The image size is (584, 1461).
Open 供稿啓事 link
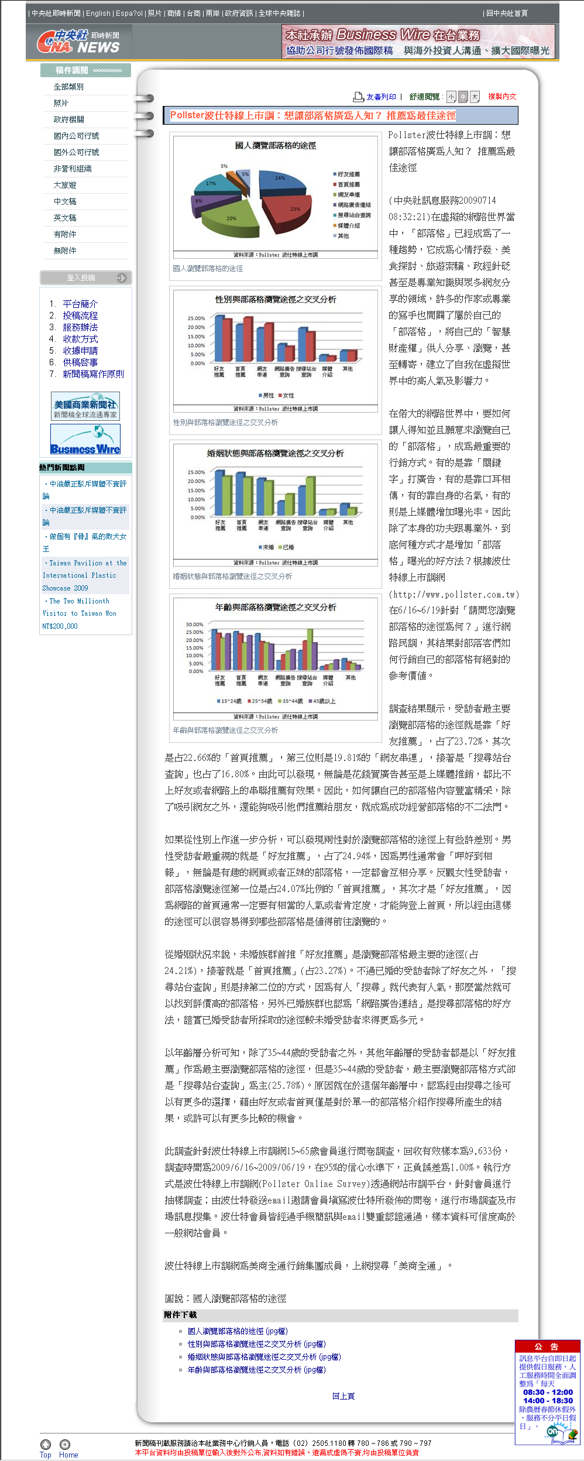80,362
